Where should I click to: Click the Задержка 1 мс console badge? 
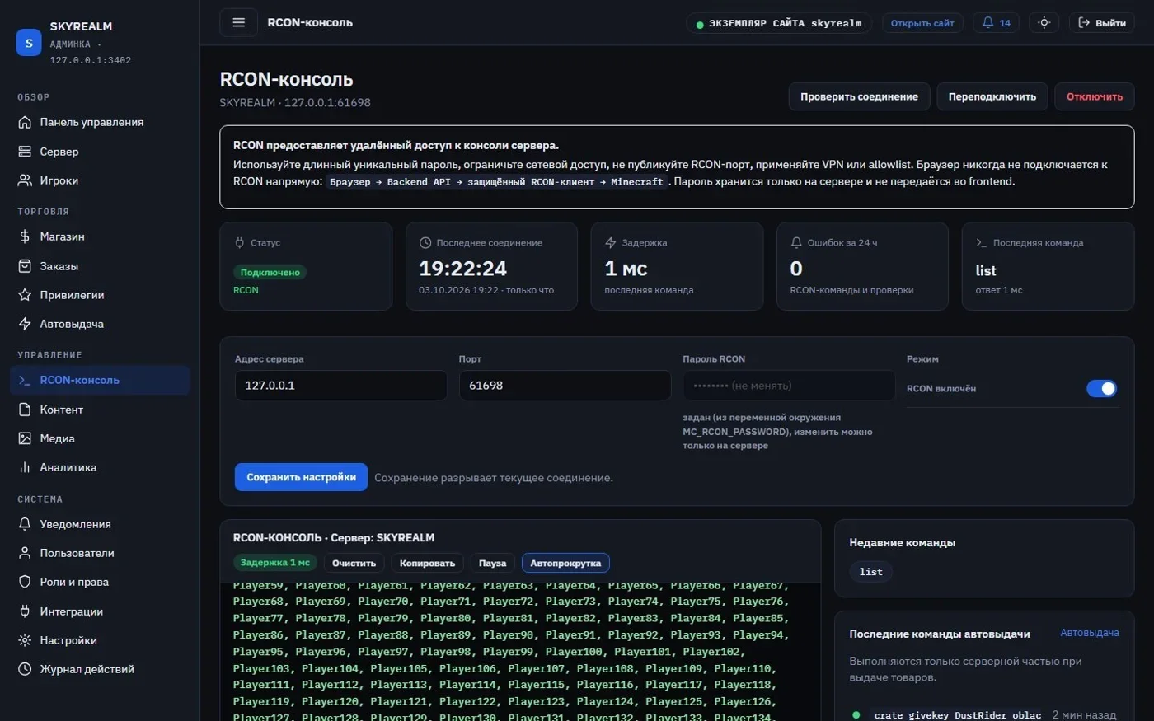pyautogui.click(x=275, y=563)
